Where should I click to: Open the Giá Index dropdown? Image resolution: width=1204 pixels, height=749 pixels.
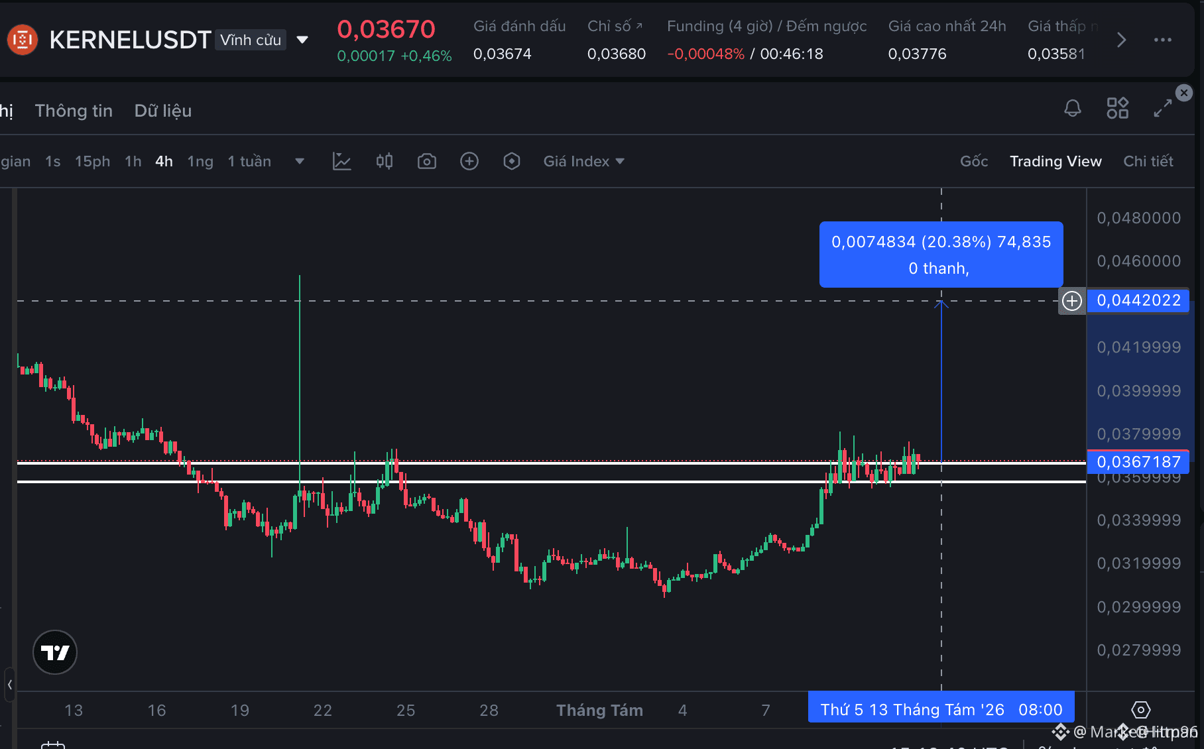[x=584, y=161]
